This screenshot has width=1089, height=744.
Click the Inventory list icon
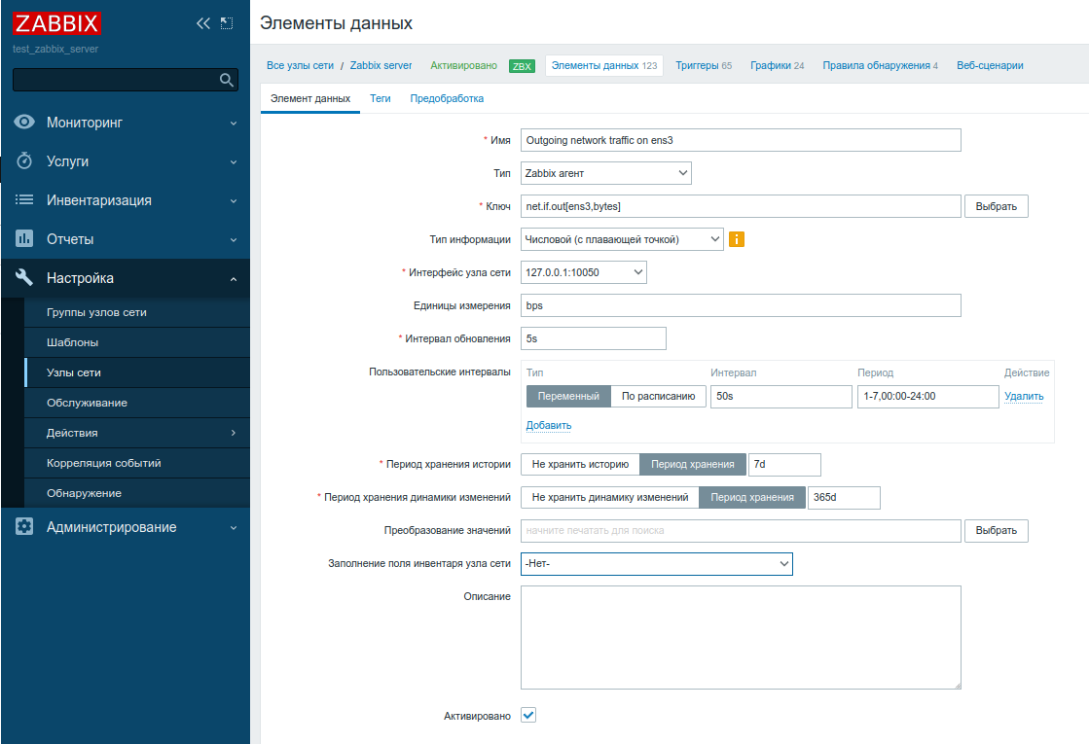pos(24,200)
